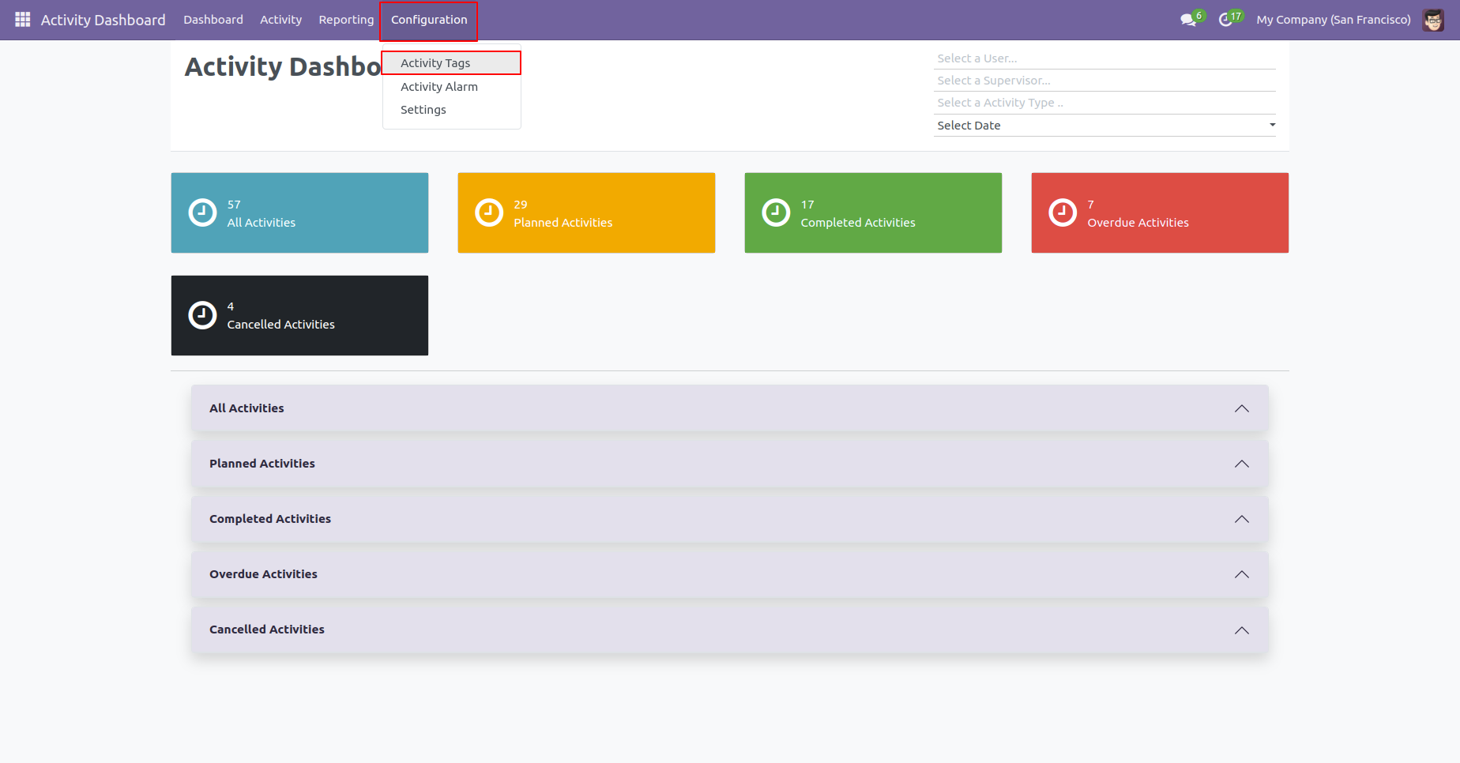The height and width of the screenshot is (763, 1460).
Task: Open the 17 Completed Activities card
Action: pyautogui.click(x=873, y=213)
